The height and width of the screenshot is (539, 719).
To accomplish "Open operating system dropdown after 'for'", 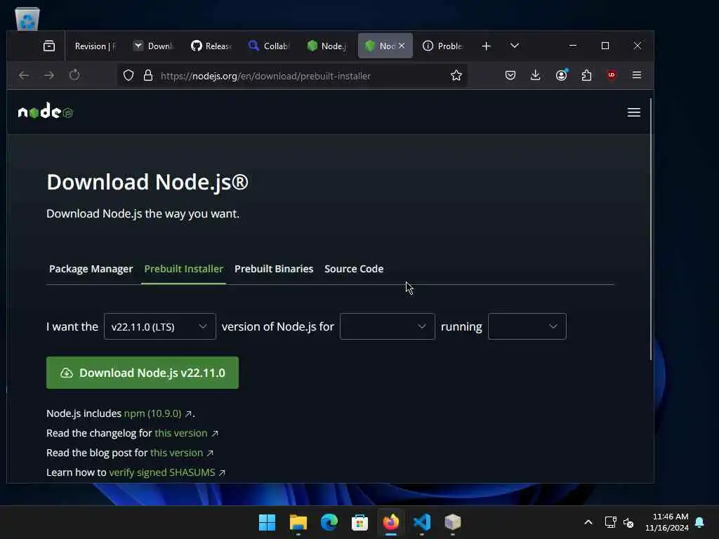I will 387,326.
